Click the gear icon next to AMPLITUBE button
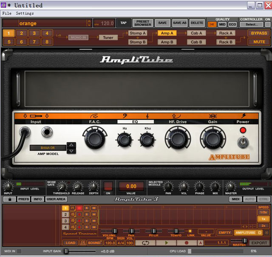 pyautogui.click(x=266, y=233)
